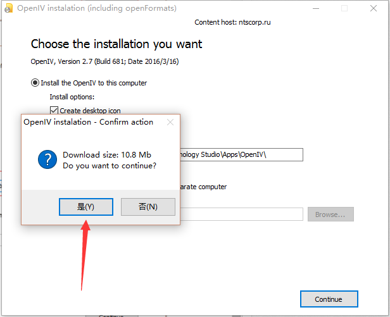Click 'Download size: 10.8 Mb' text
Viewport: 390px width, 317px height.
pyautogui.click(x=107, y=155)
